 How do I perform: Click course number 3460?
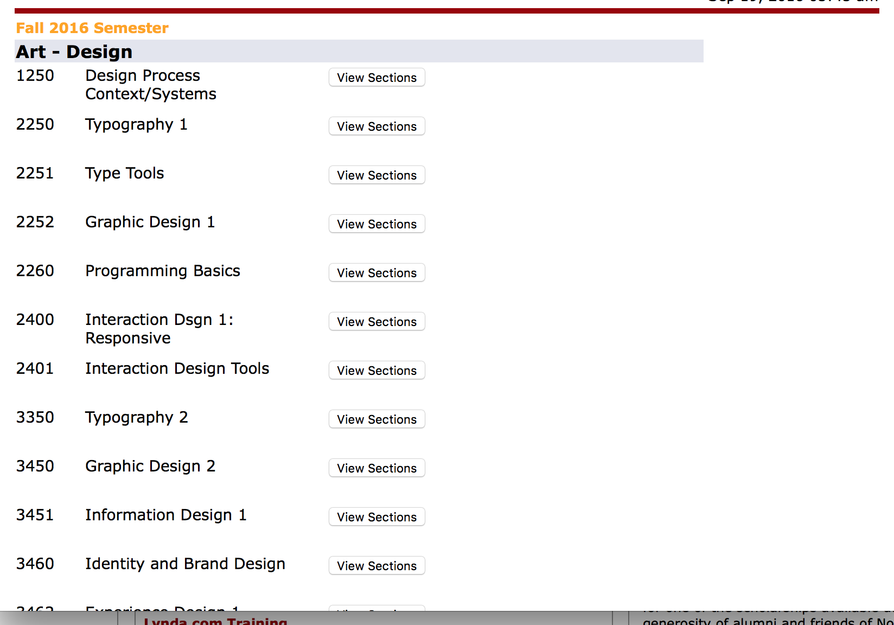tap(35, 564)
